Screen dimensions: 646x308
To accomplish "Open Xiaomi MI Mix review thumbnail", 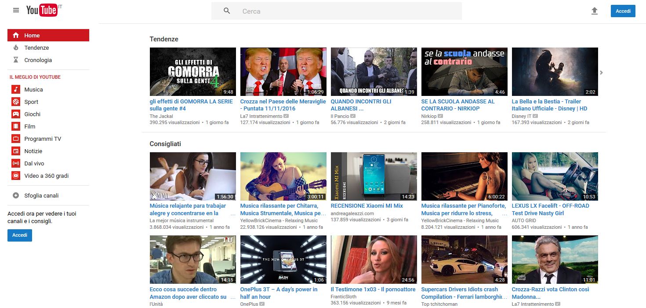I will (x=374, y=176).
